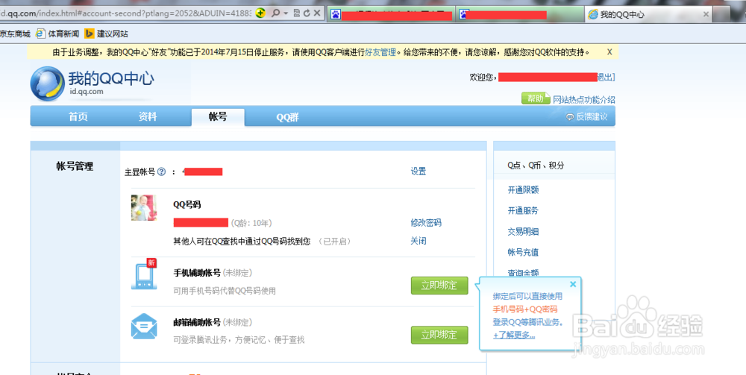The width and height of the screenshot is (746, 375).
Task: Refresh the page with the reload icon
Action: coord(307,13)
